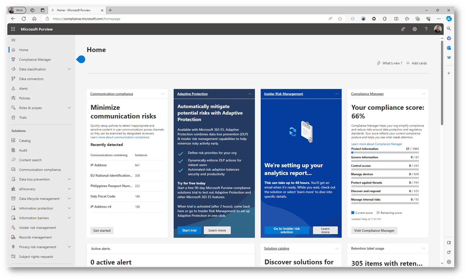Image resolution: width=467 pixels, height=280 pixels.
Task: Select the Italy Fiscal Code row
Action: 127,196
